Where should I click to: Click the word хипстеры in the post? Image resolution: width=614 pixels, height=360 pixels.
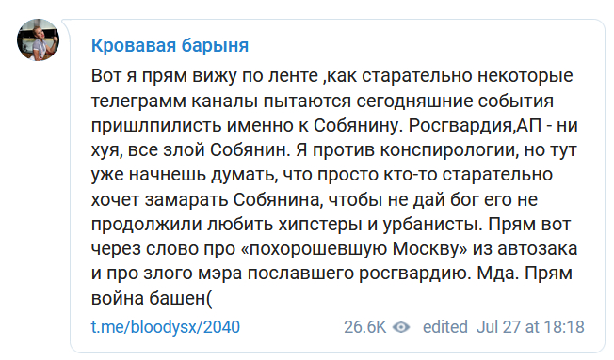(x=320, y=225)
